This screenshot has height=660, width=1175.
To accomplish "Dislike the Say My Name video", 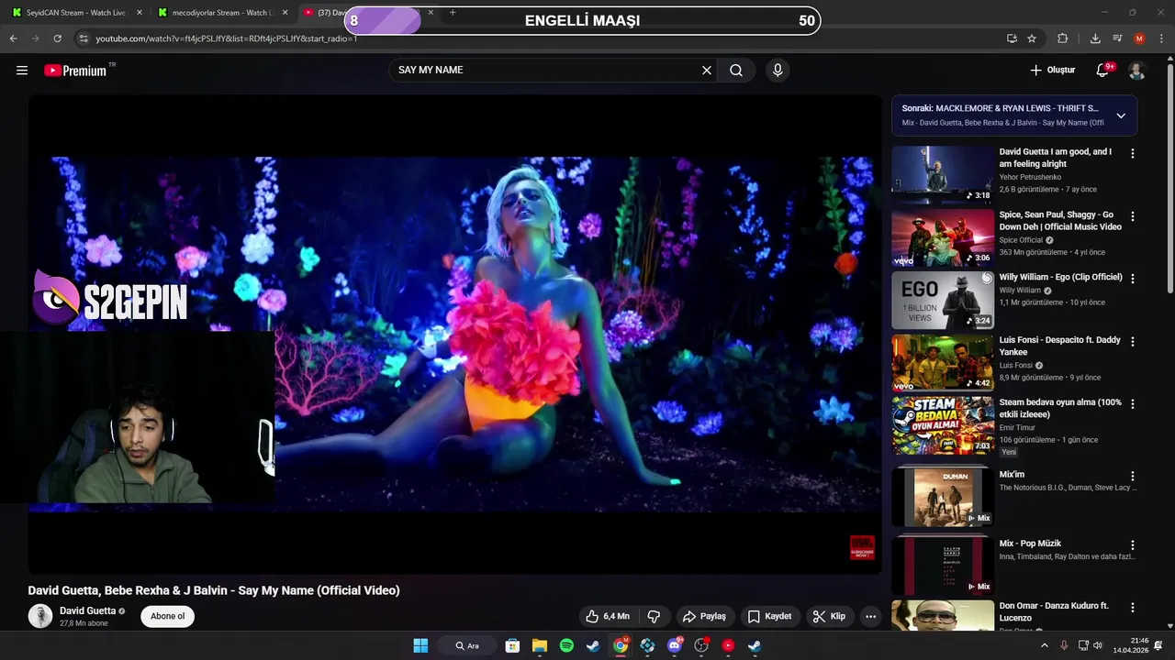I will pos(655,616).
